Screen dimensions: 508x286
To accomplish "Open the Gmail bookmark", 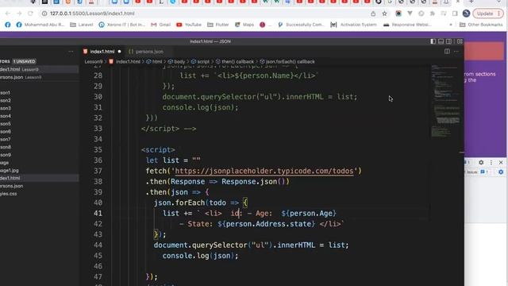I will 160,25.
